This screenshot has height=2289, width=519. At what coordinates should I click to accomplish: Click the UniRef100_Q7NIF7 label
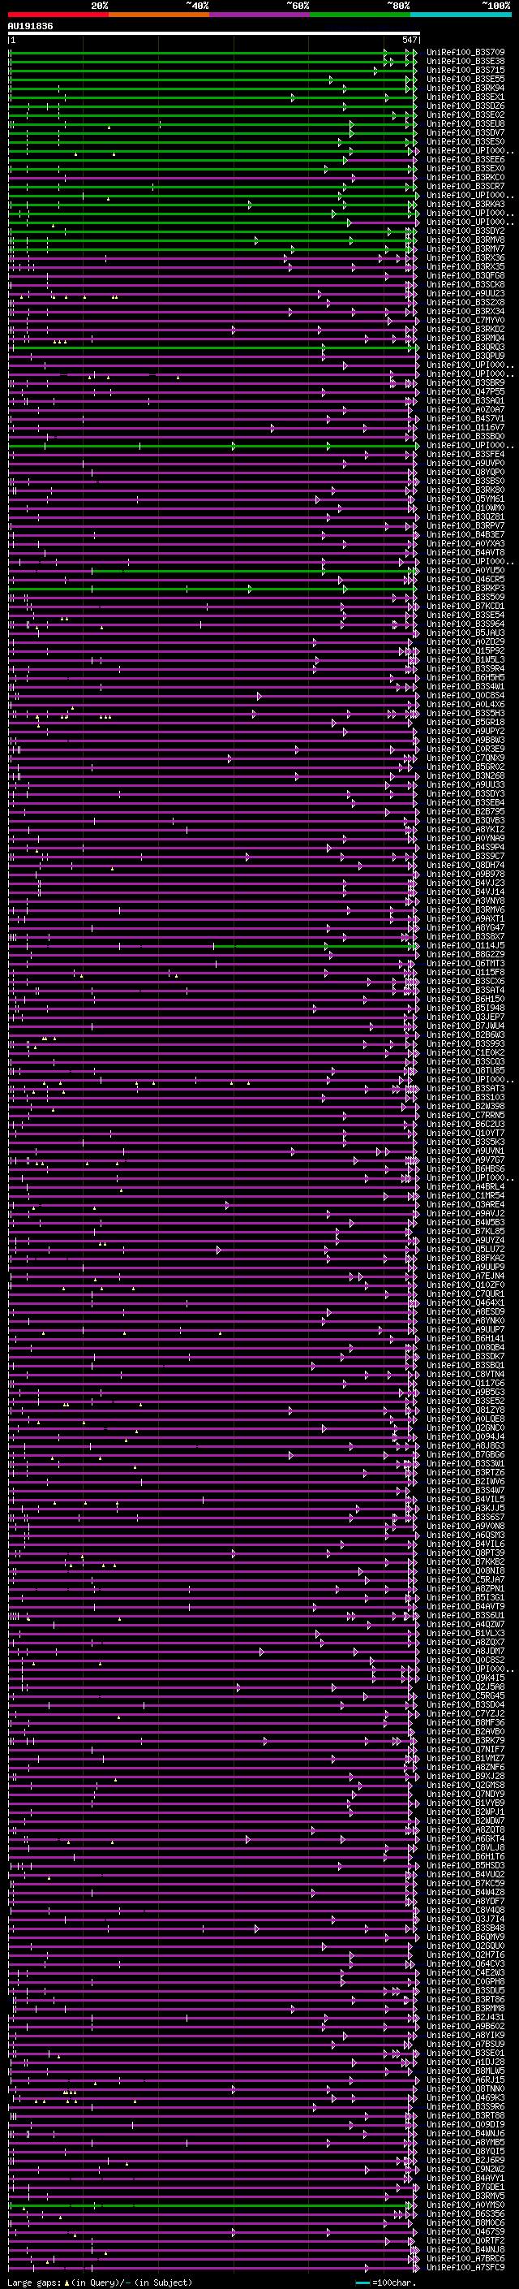[465, 1749]
